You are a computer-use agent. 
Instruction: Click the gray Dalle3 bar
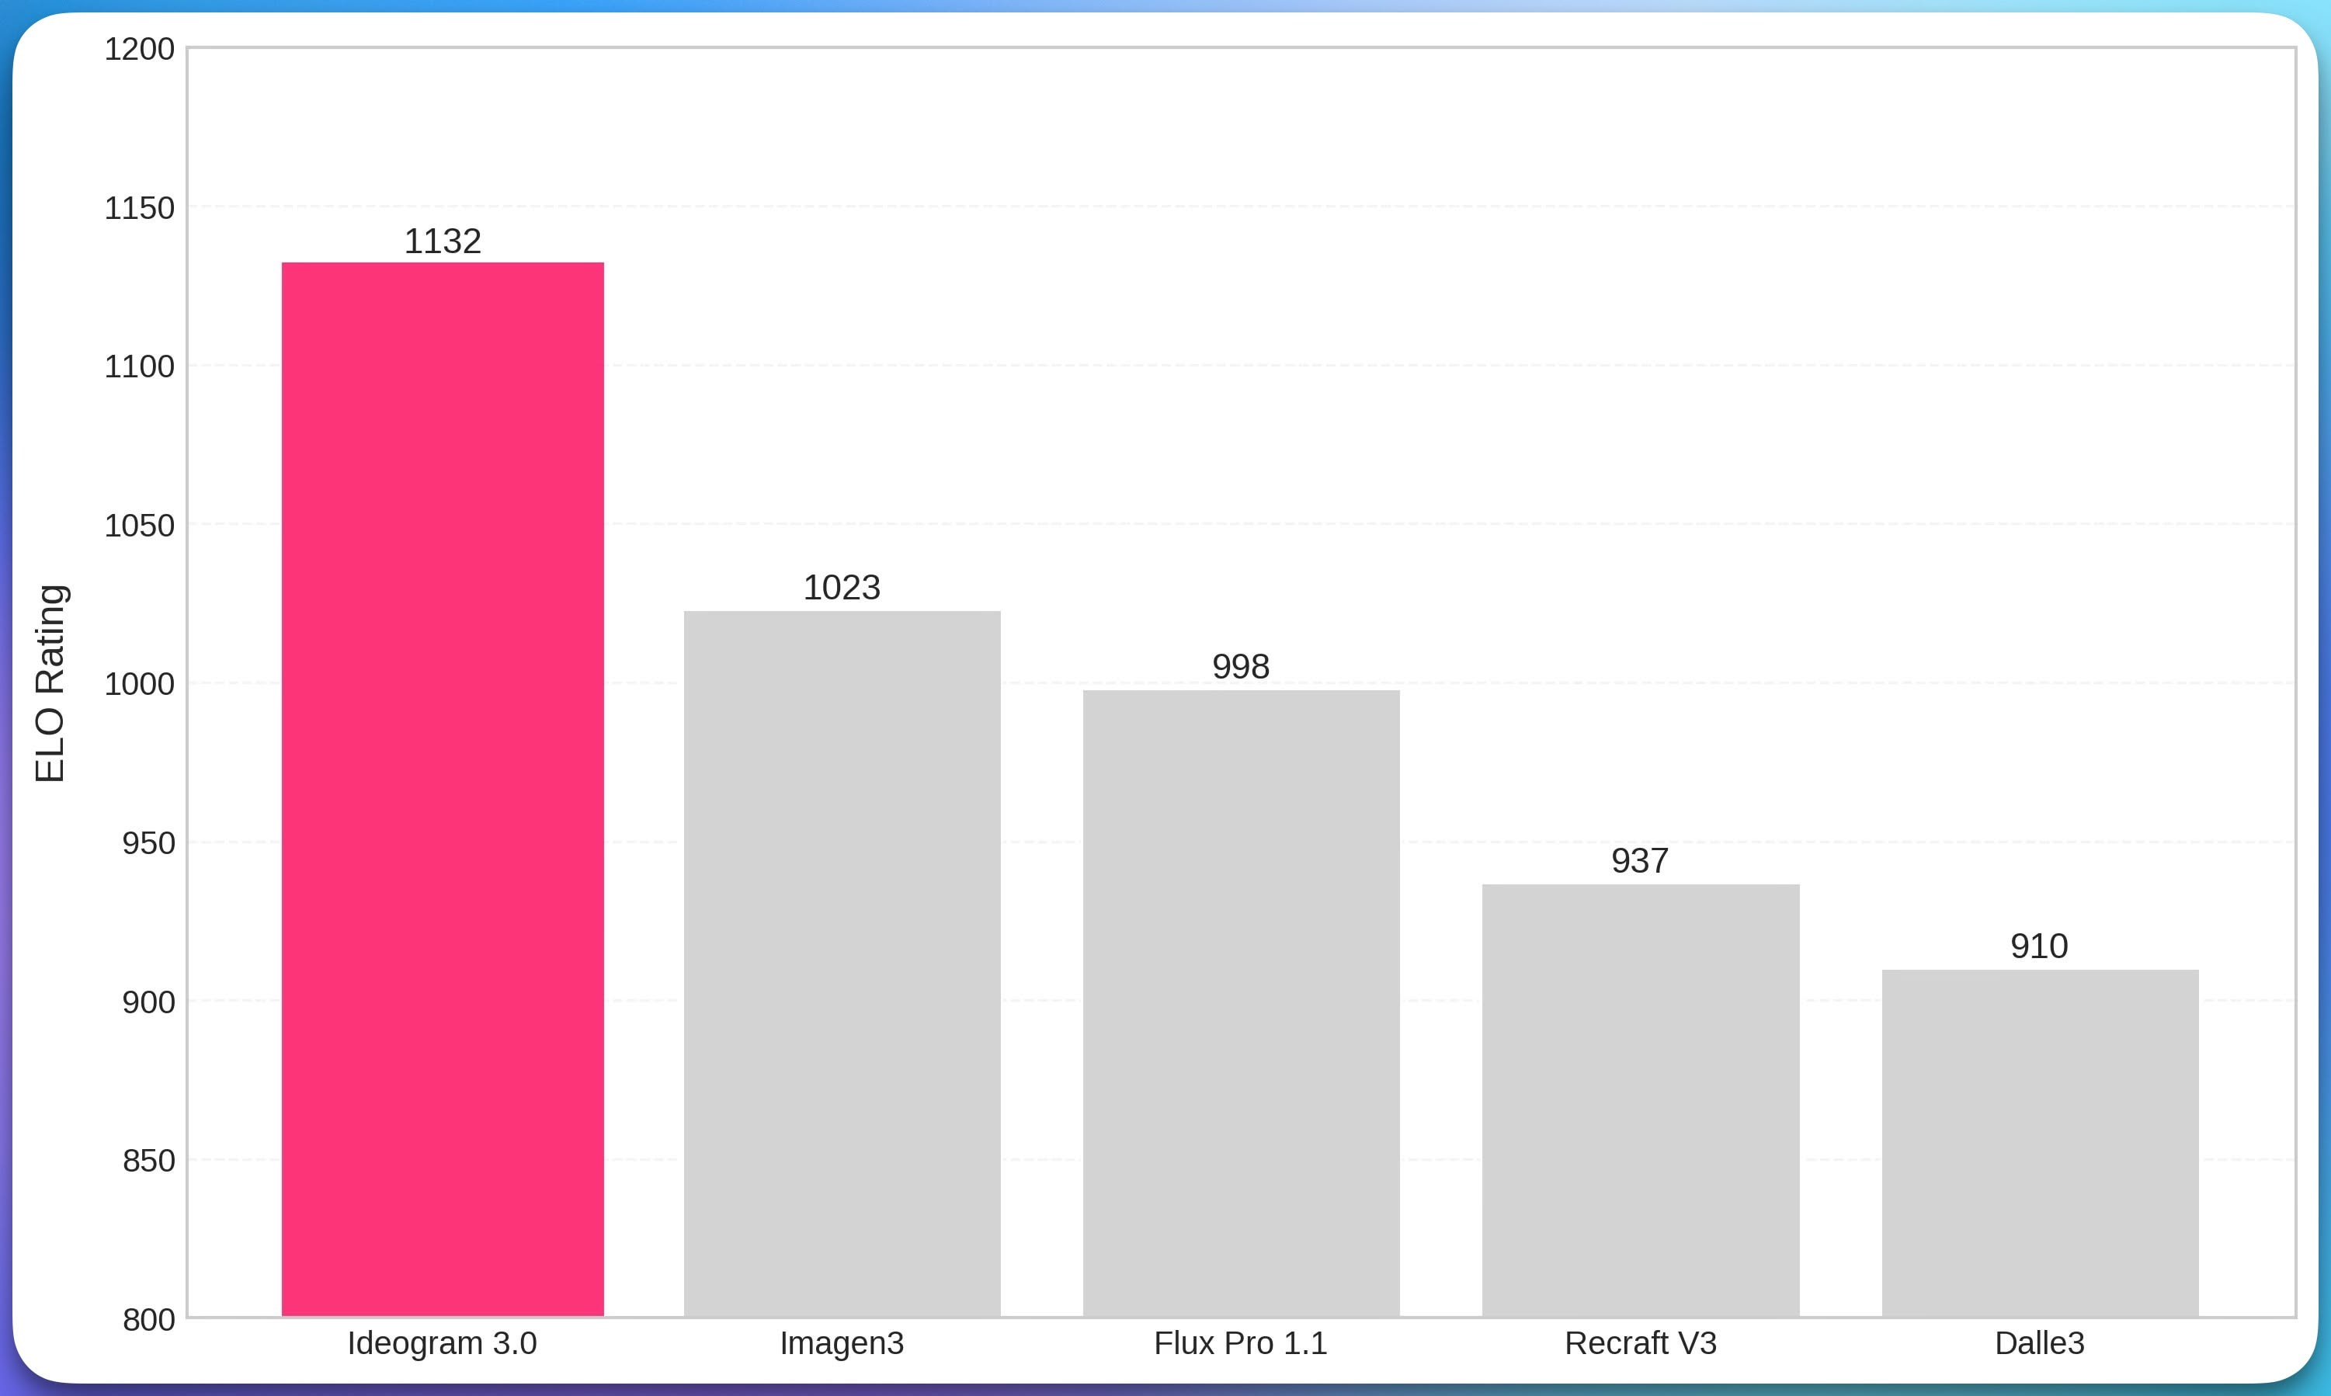pyautogui.click(x=2039, y=1142)
